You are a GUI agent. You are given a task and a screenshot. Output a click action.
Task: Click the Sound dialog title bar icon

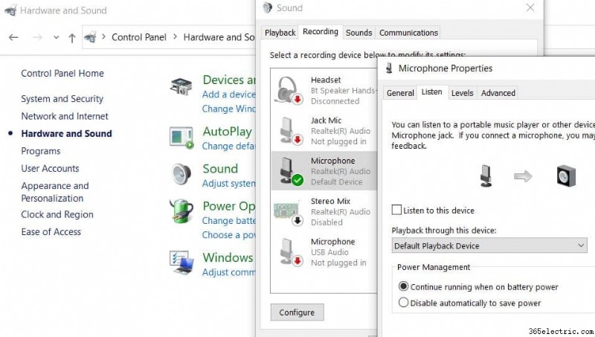tap(268, 7)
